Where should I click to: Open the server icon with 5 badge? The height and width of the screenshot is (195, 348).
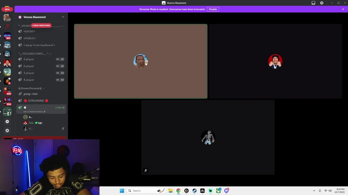pos(7,81)
